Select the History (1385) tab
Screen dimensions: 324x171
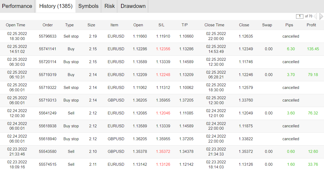click(55, 6)
